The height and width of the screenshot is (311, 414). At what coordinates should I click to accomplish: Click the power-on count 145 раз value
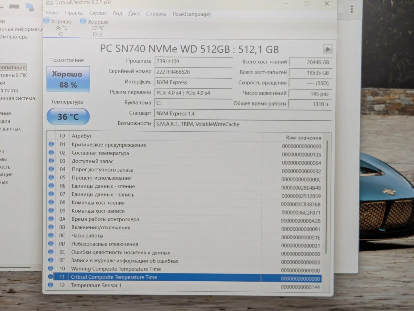(x=310, y=94)
